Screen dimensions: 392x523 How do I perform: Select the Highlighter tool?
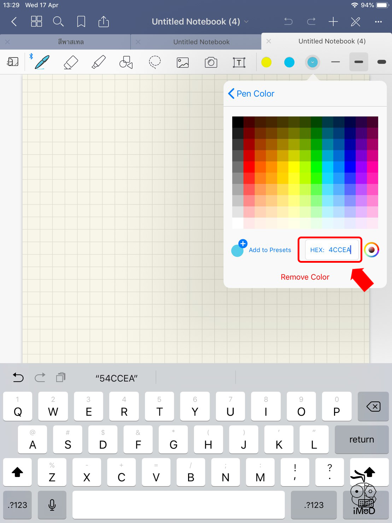(x=99, y=63)
